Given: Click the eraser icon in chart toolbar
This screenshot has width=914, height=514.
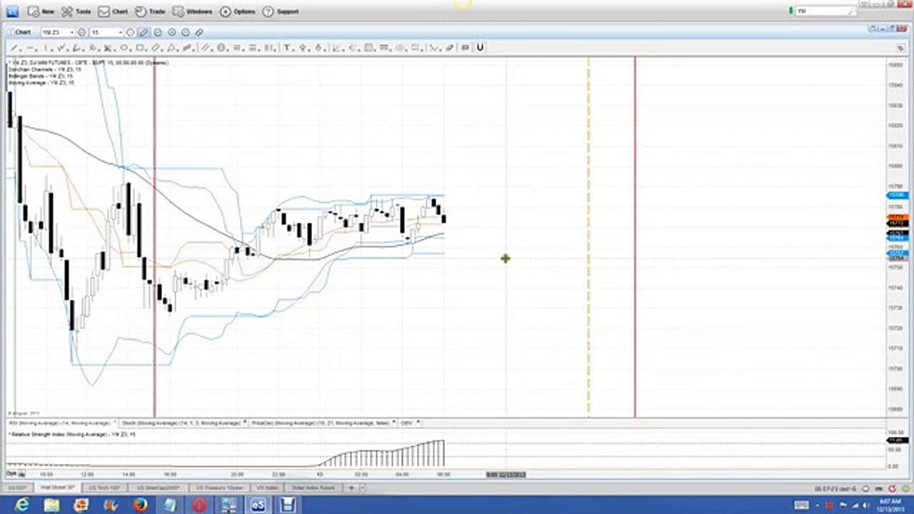Looking at the screenshot, I should coord(199,32).
